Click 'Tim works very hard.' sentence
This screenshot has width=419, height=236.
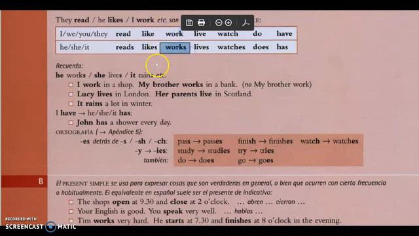click(113, 221)
